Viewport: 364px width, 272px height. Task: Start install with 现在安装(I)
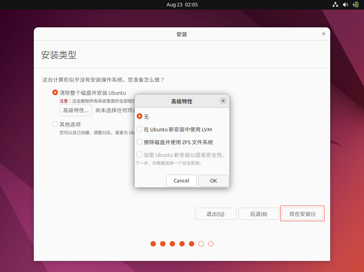302,214
